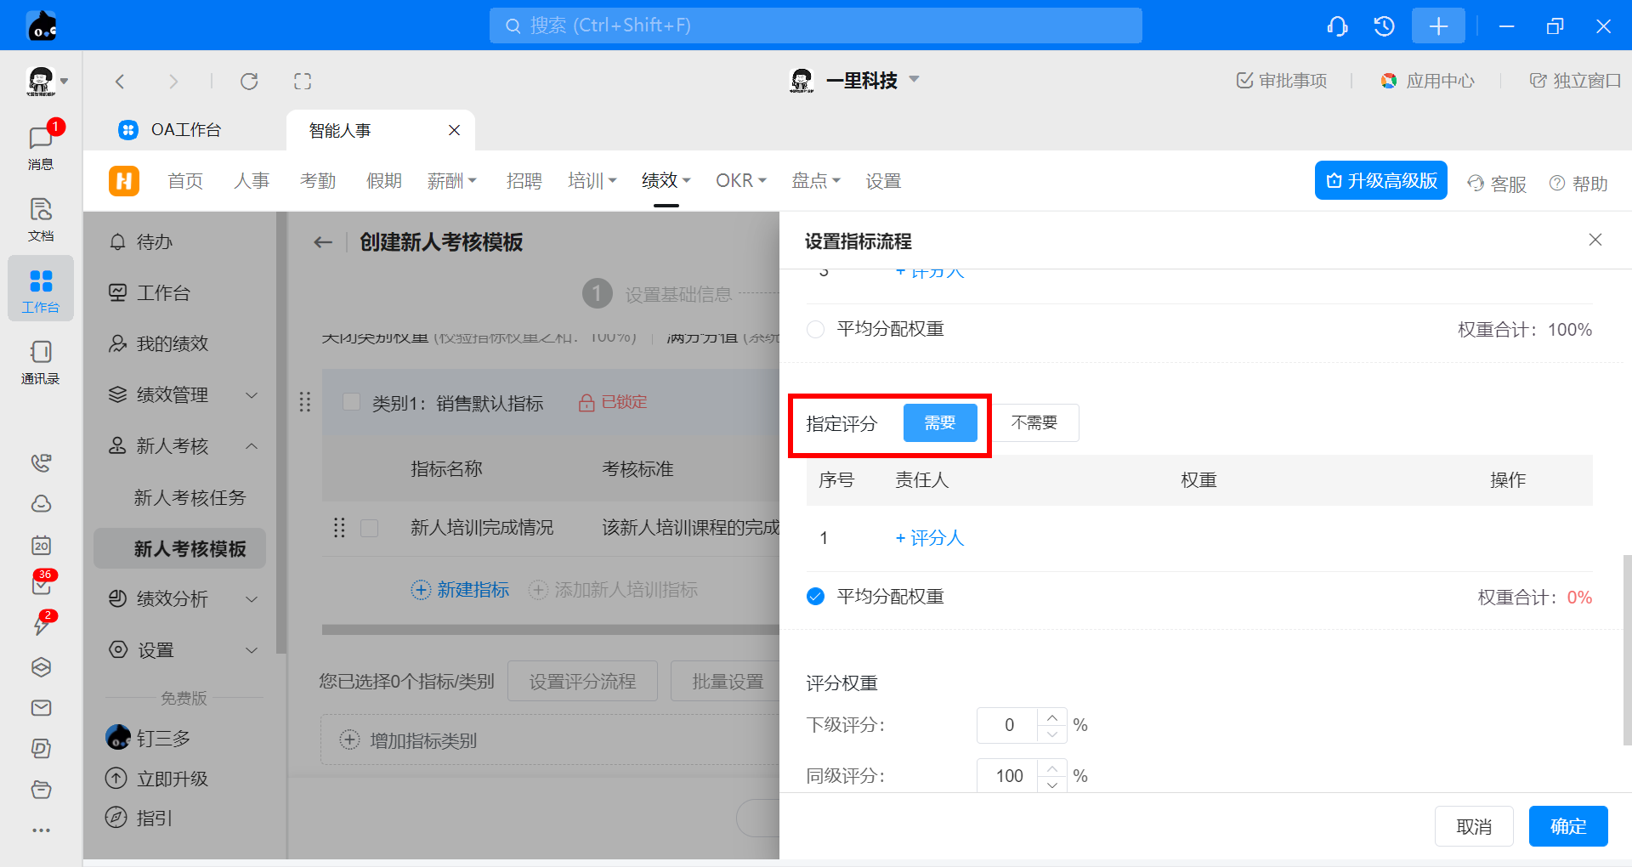Open the Documents icon in sidebar
The image size is (1632, 867).
[x=40, y=218]
